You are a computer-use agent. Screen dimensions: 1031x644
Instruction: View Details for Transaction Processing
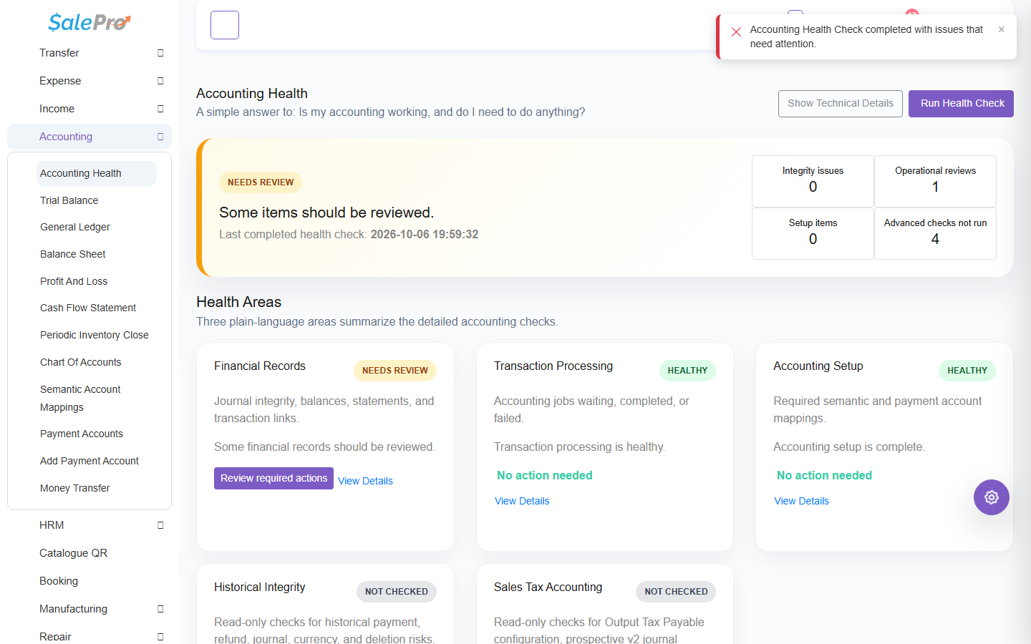pyautogui.click(x=522, y=501)
